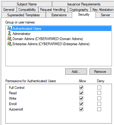
Task: Open the Issuance Requirements tab
Action: point(83,4)
